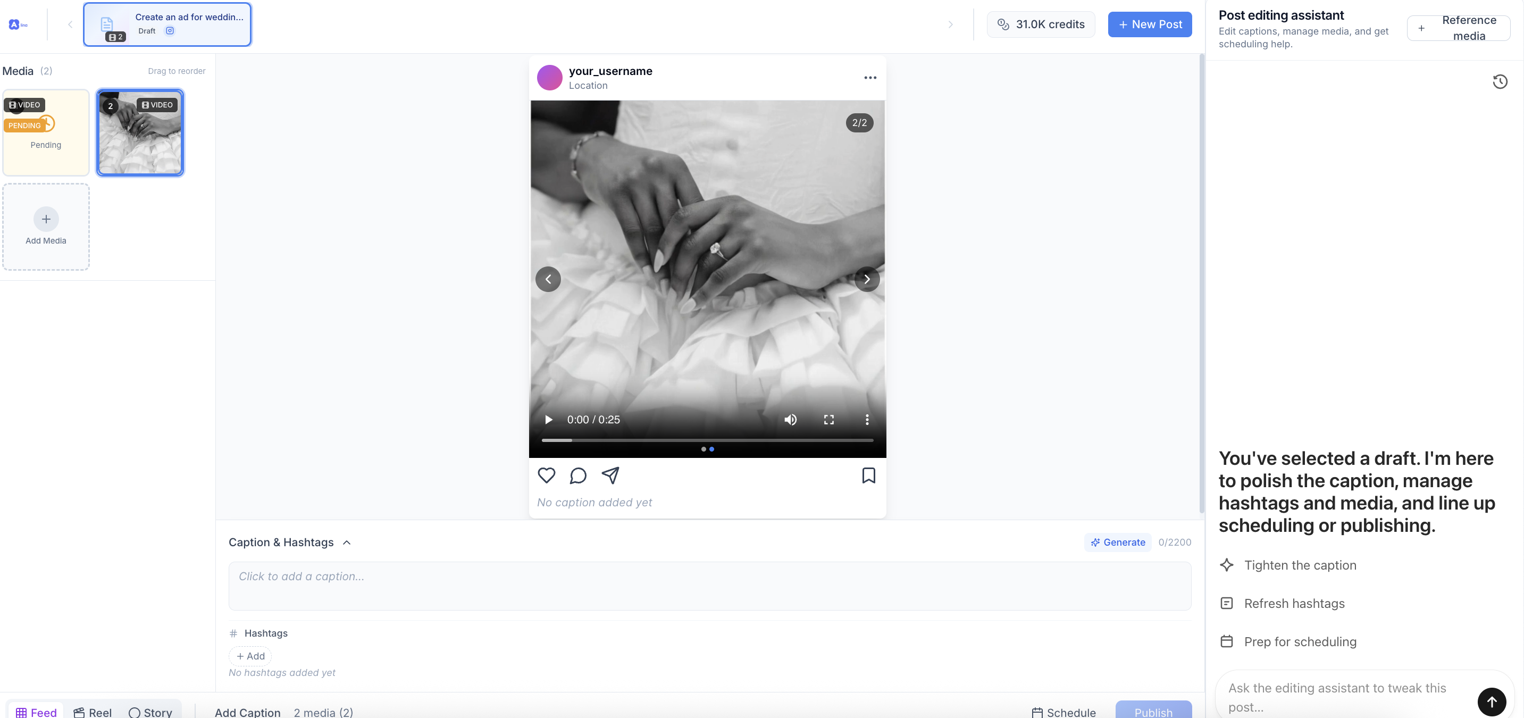
Task: Open video three-dot options menu
Action: [867, 420]
